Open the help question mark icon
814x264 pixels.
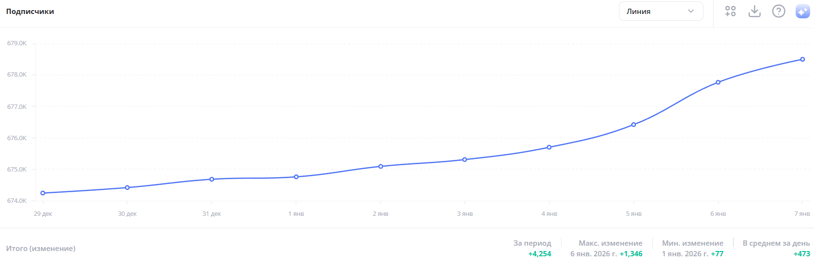click(x=778, y=11)
